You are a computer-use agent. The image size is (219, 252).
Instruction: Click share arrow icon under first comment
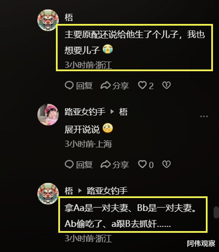[105, 85]
